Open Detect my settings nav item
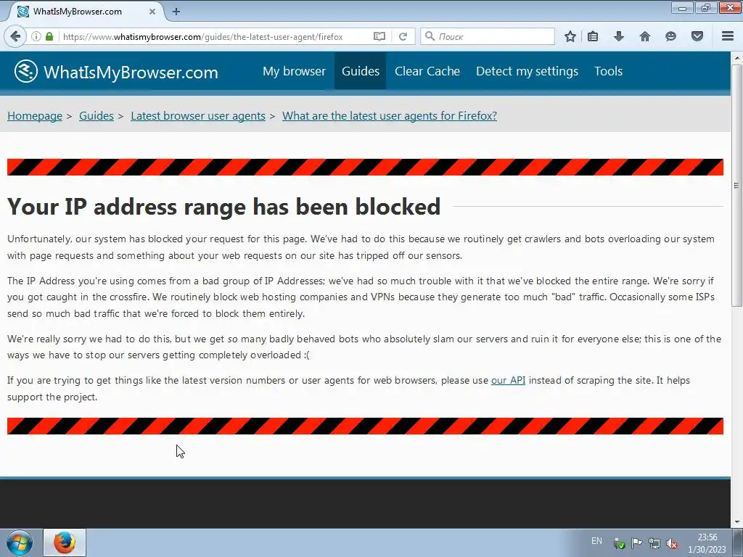The width and height of the screenshot is (743, 557). [527, 71]
